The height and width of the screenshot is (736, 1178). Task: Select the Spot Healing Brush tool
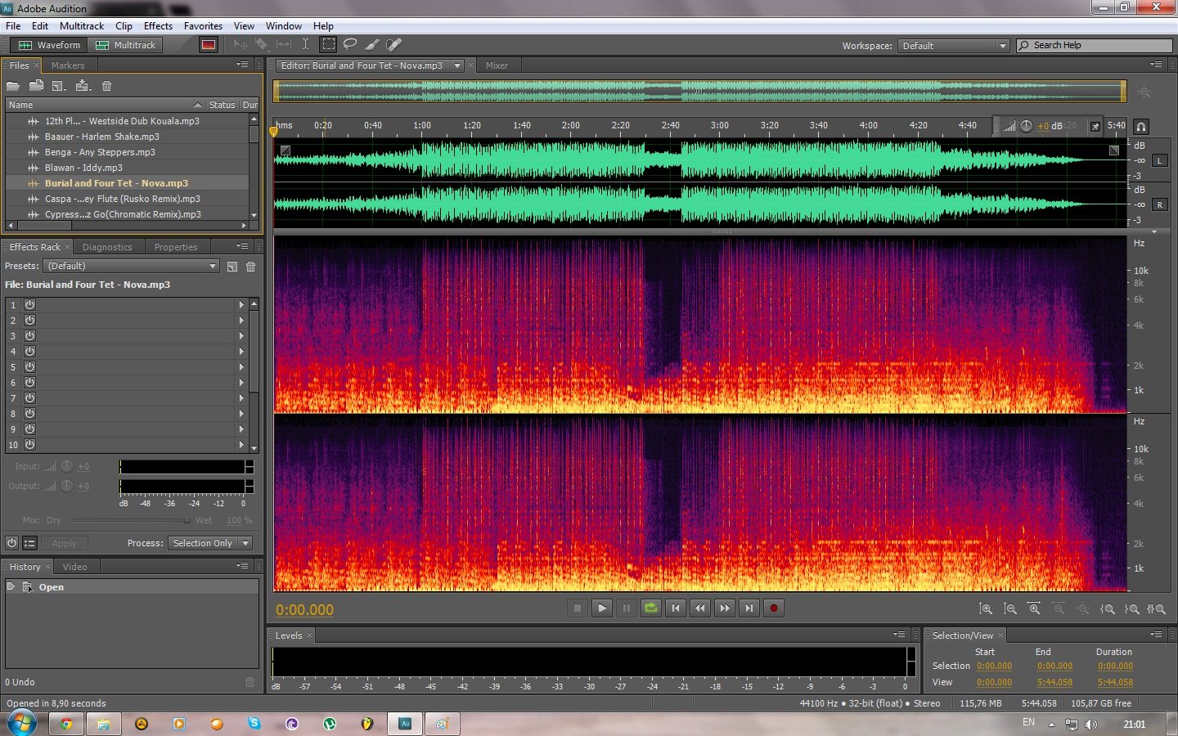[x=394, y=45]
